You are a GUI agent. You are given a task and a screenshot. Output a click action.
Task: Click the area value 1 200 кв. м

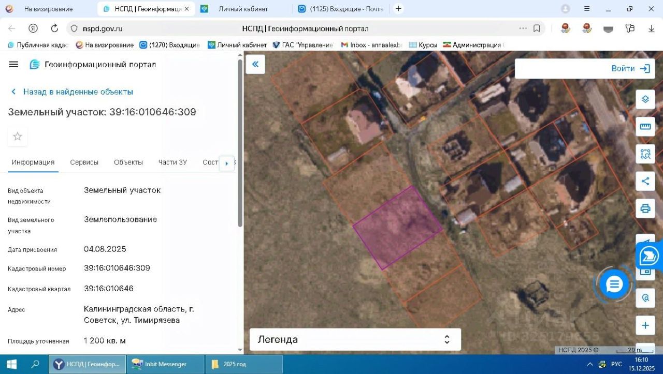105,340
